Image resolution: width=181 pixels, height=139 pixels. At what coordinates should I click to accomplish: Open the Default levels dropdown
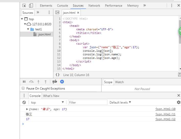click(120, 102)
